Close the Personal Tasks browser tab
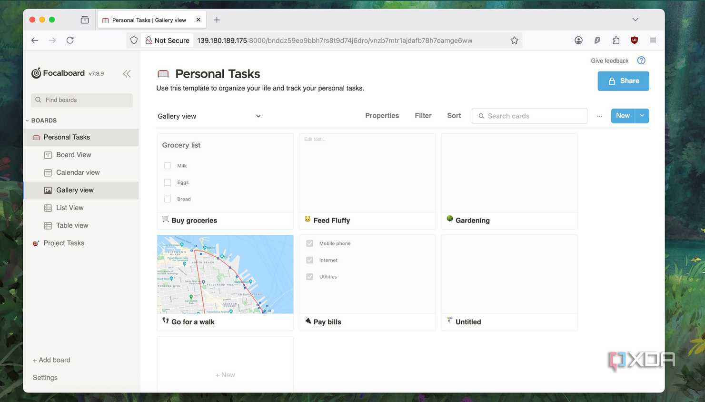 click(199, 20)
